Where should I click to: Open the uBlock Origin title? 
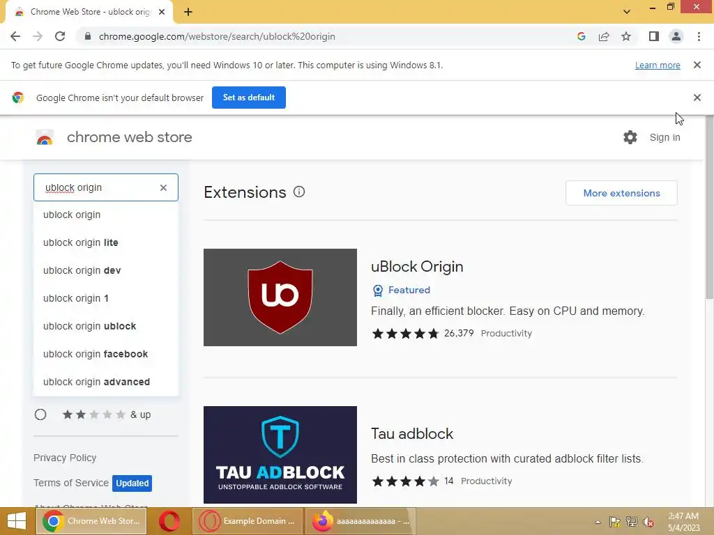click(x=417, y=267)
